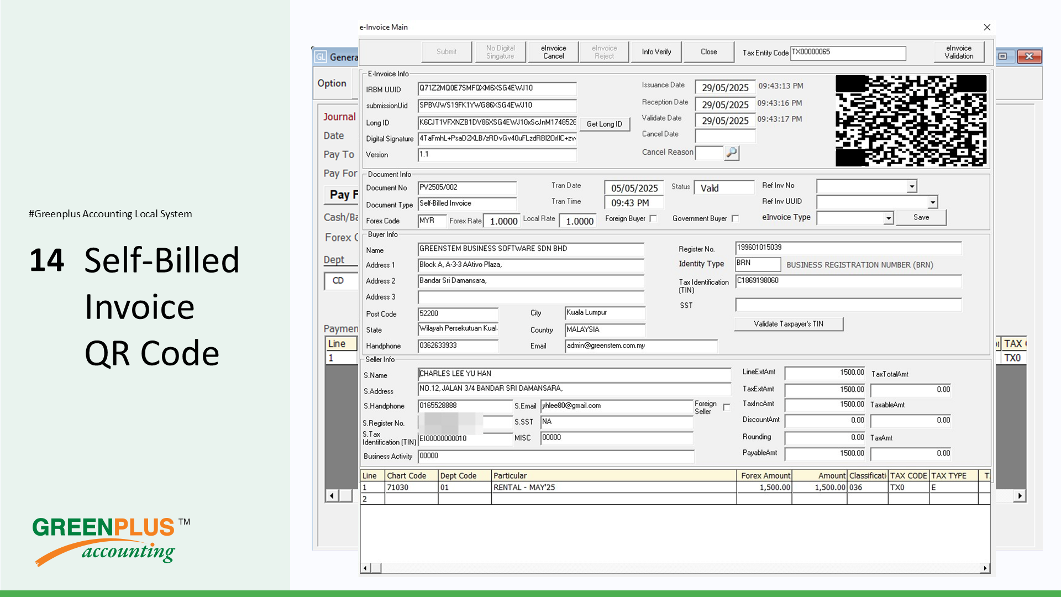Viewport: 1061px width, 597px height.
Task: Click the eInvoice Validation button
Action: (959, 52)
